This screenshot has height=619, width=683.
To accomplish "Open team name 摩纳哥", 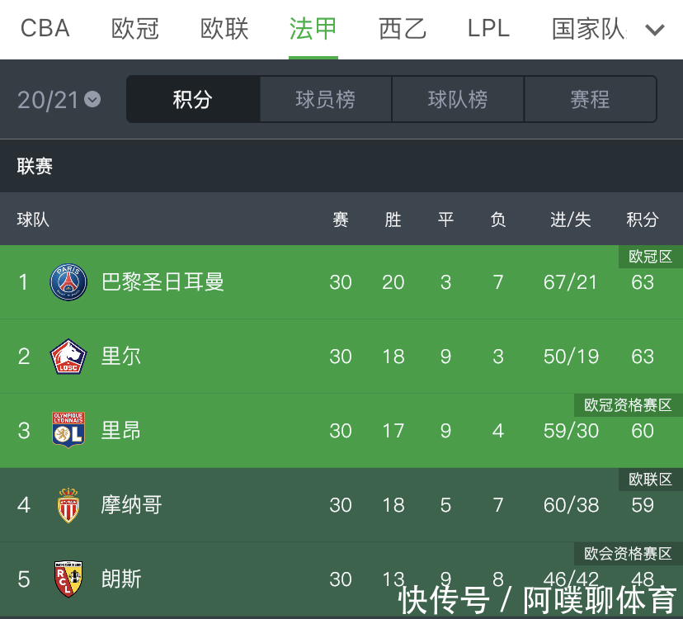I will 131,504.
